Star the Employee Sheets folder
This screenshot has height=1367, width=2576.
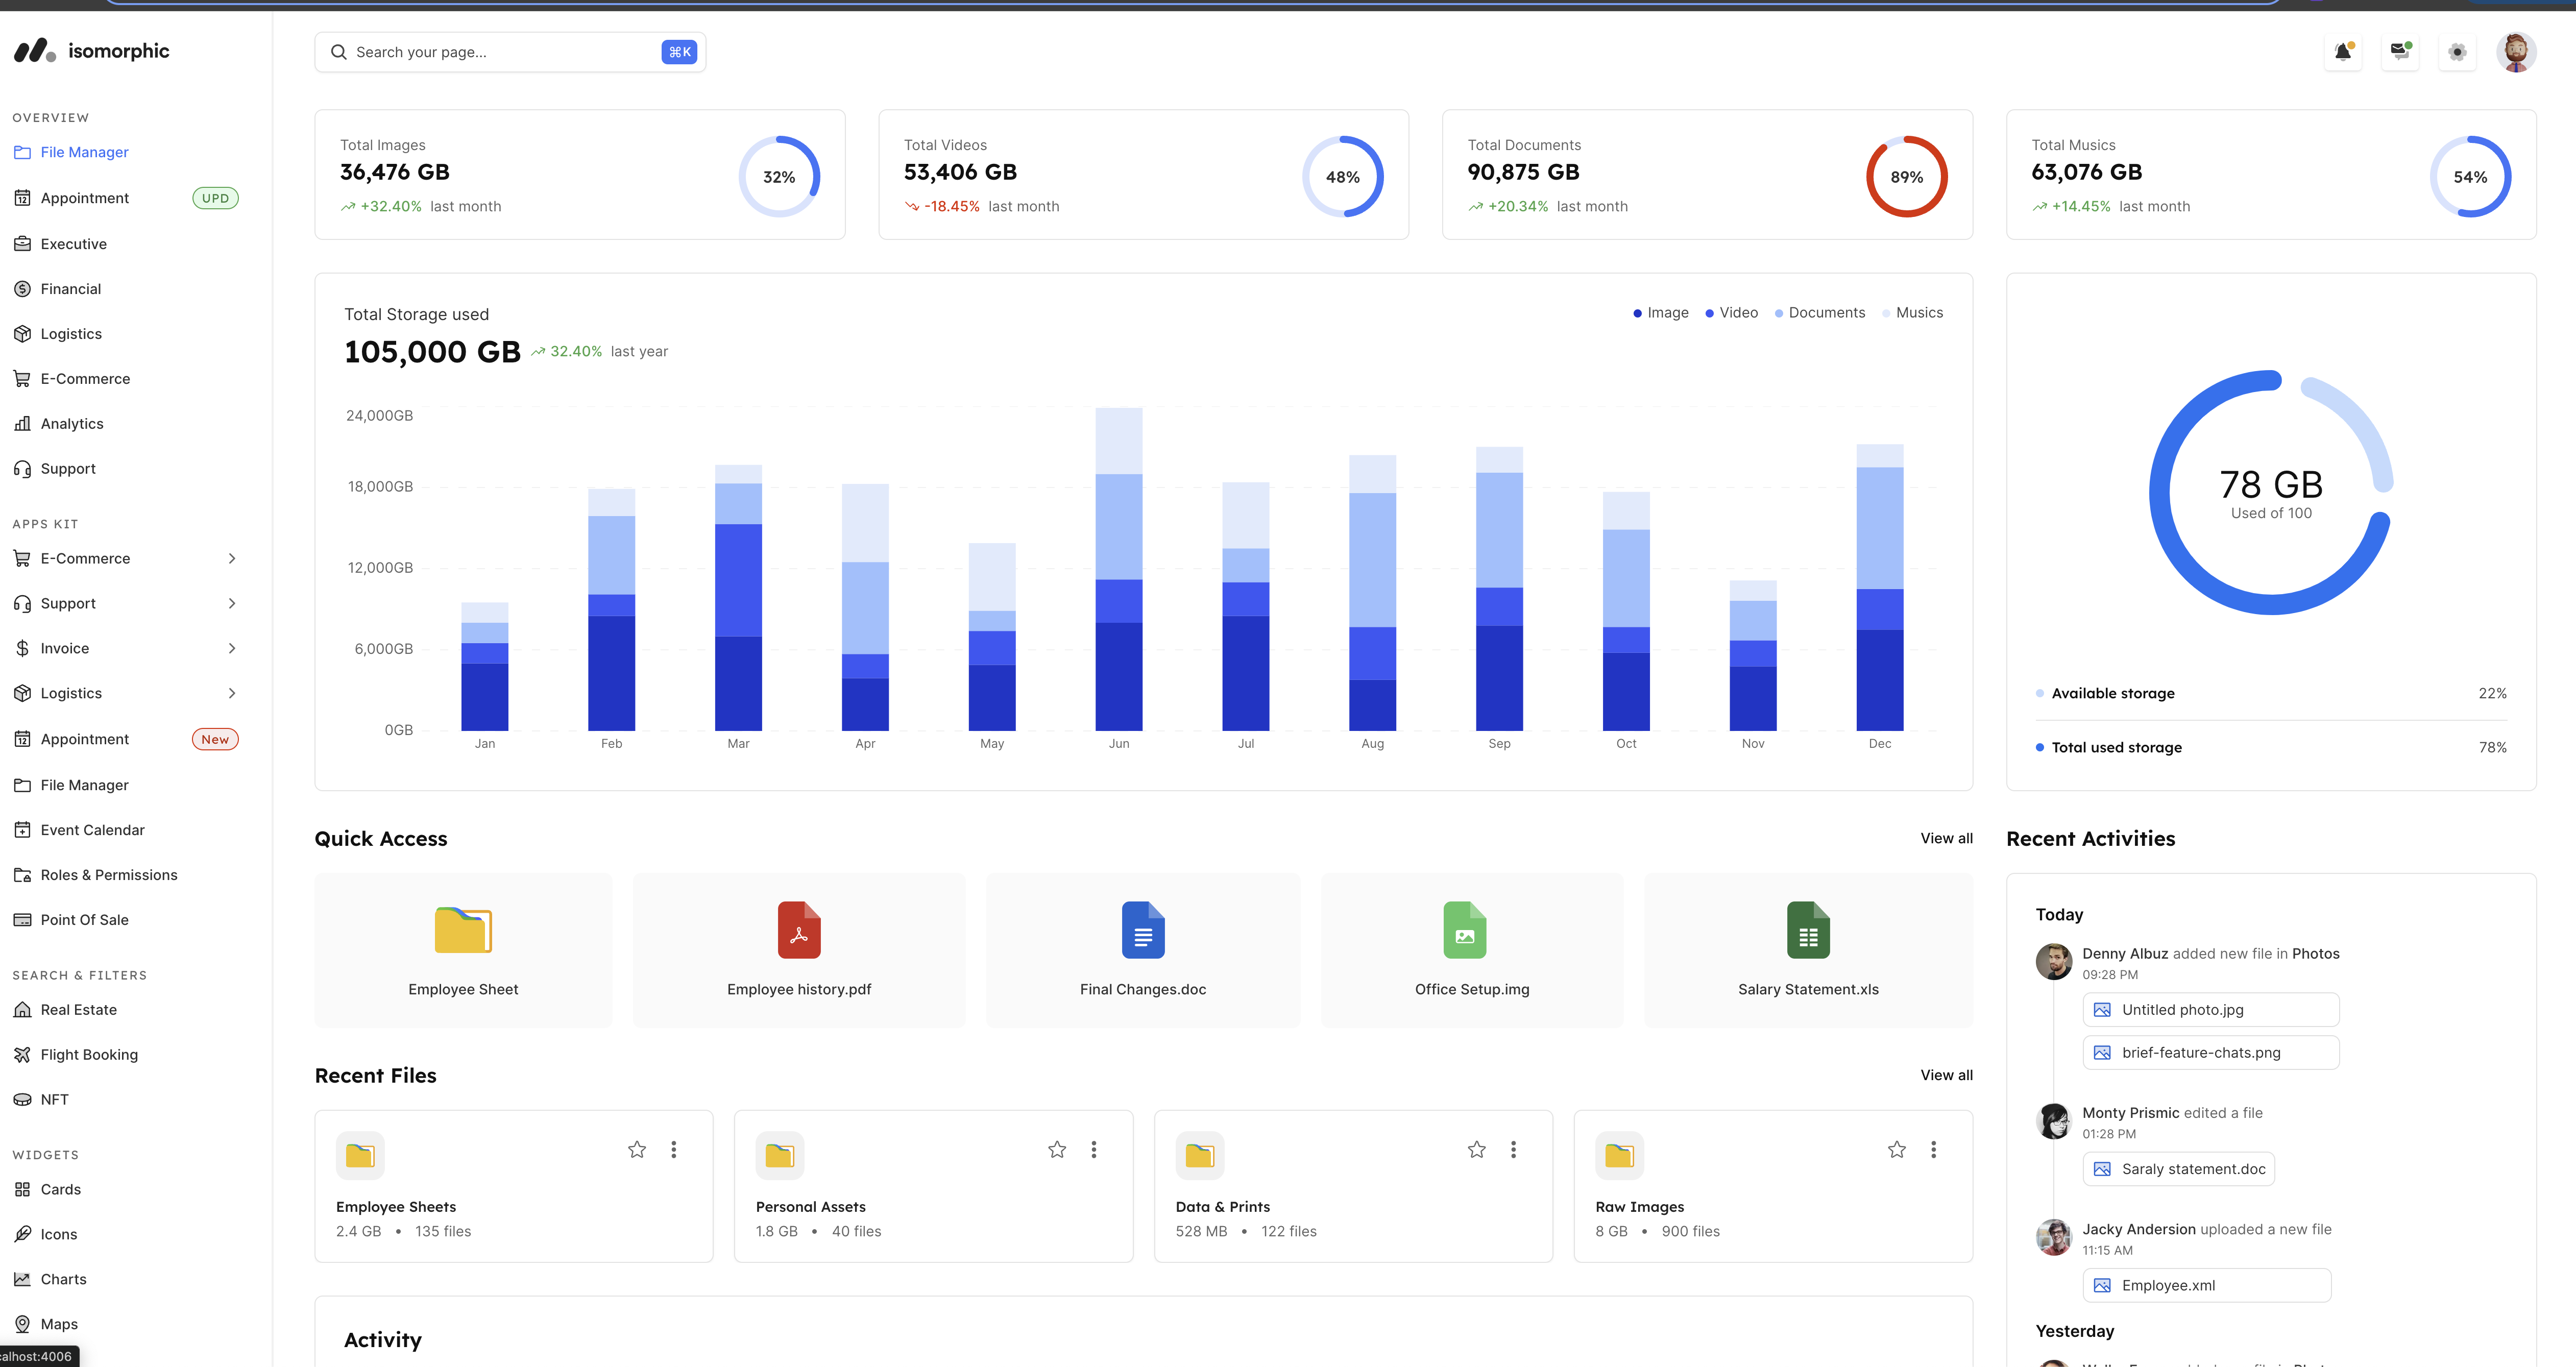pos(637,1150)
